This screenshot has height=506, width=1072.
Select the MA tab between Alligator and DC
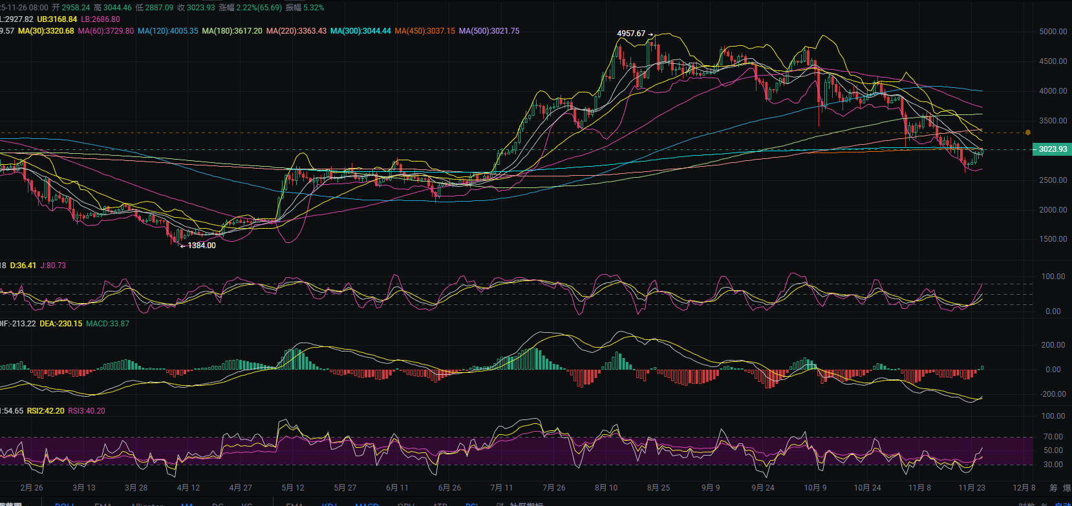[x=187, y=504]
